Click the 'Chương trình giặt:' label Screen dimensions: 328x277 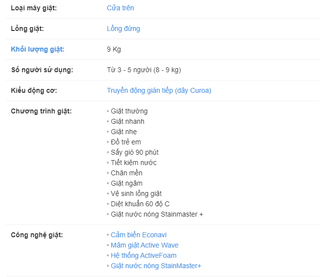pyautogui.click(x=41, y=111)
